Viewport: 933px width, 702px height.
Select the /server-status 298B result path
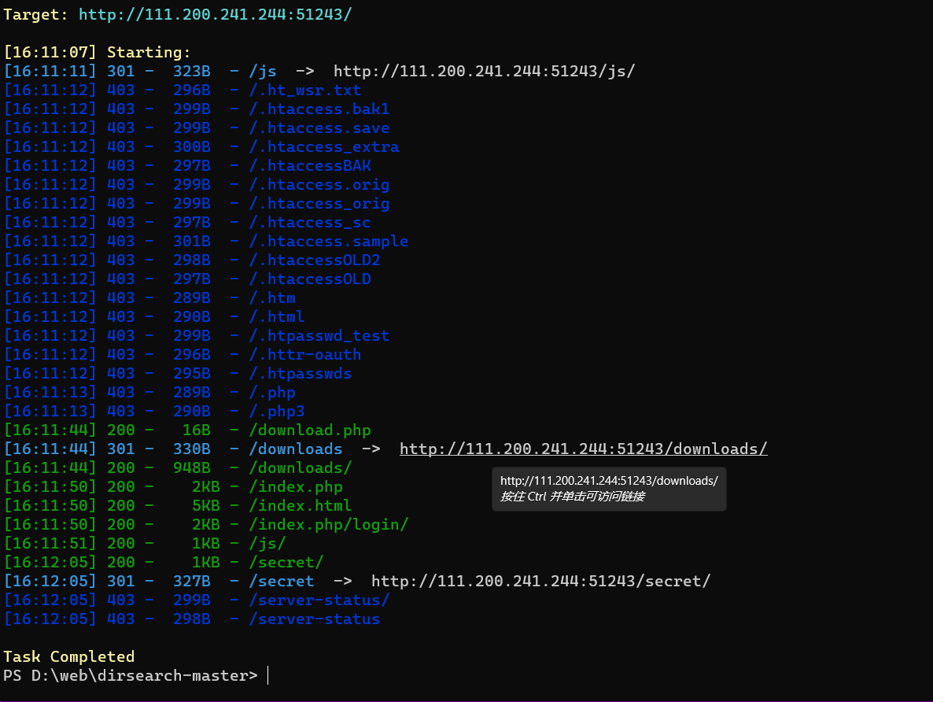315,619
